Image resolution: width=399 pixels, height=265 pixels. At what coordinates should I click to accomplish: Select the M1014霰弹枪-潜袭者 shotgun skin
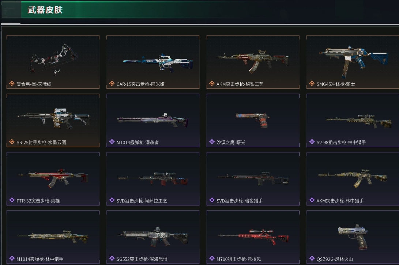click(153, 121)
